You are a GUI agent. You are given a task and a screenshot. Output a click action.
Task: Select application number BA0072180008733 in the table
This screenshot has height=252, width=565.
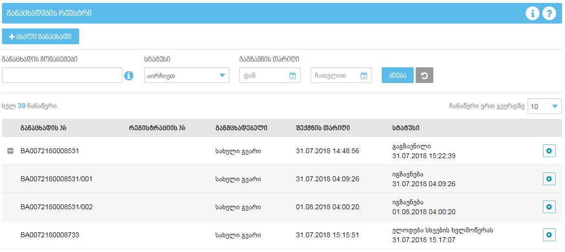coord(50,235)
